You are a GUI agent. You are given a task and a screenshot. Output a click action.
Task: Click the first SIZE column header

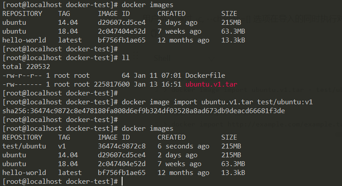229,14
